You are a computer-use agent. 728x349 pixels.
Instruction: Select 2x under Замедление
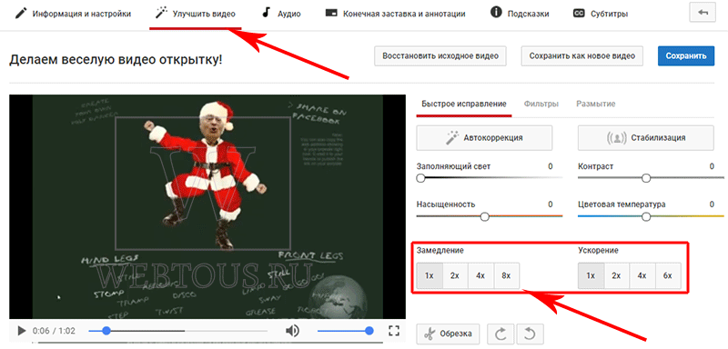tap(455, 275)
